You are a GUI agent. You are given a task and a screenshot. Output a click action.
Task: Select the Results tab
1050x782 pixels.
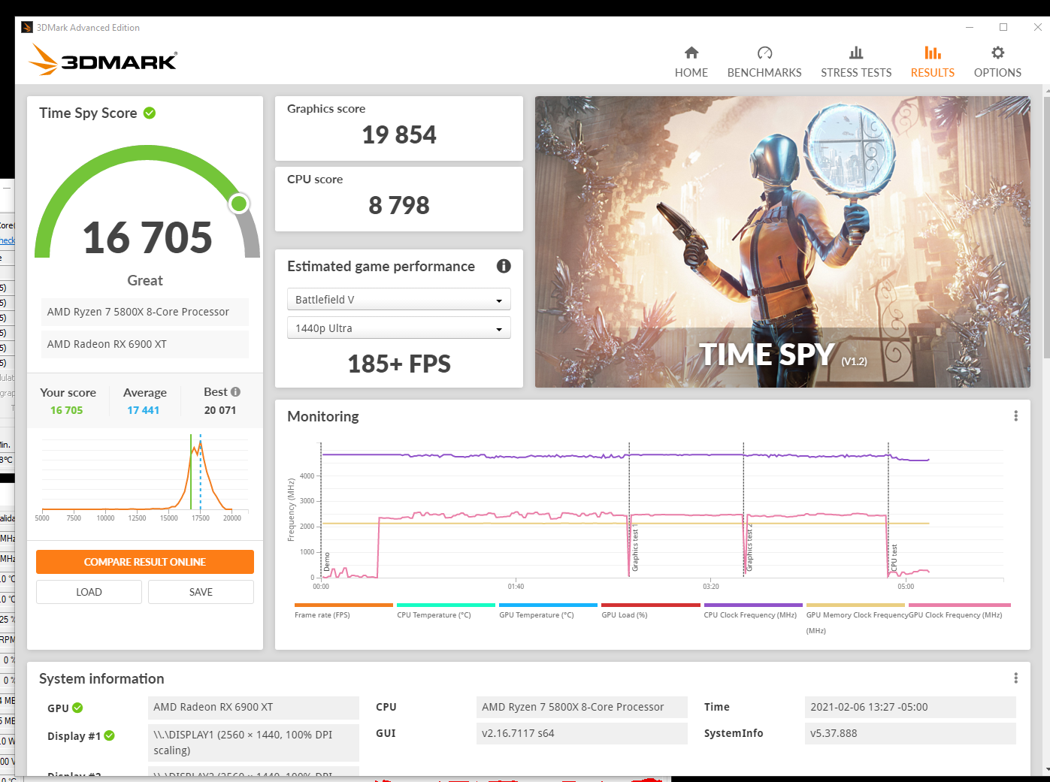click(x=932, y=62)
